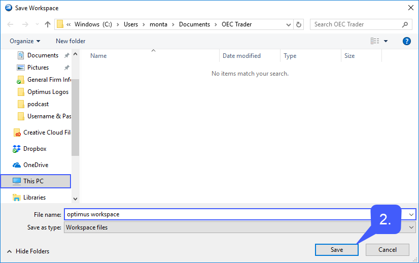Expand hidden breadcrumb path chevrons
Viewport: 419px width, 263px height.
point(68,24)
